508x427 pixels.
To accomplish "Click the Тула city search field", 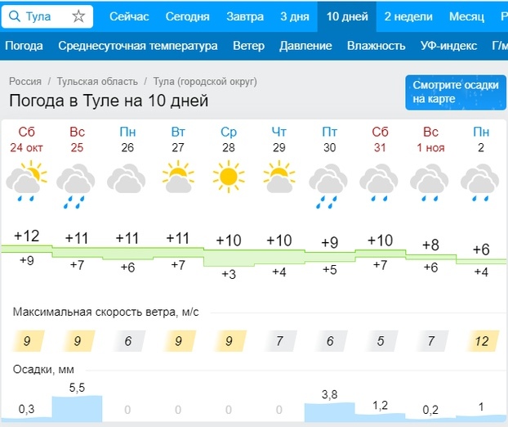I will (42, 16).
